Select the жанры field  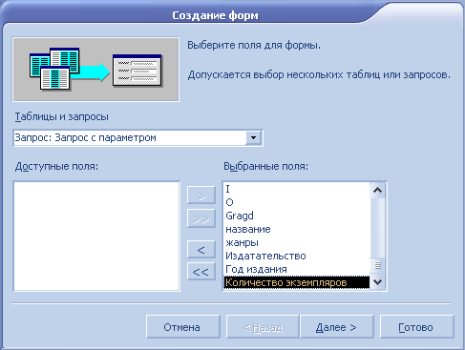(297, 242)
